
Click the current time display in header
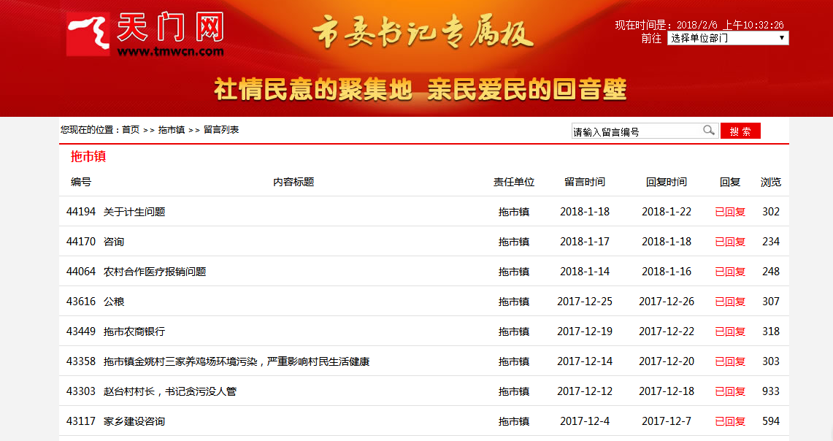pyautogui.click(x=699, y=25)
